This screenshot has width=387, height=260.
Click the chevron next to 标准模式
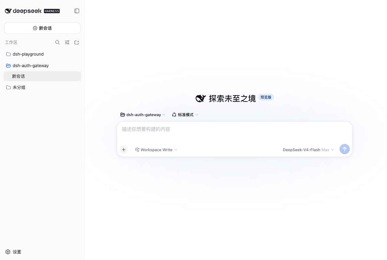197,115
